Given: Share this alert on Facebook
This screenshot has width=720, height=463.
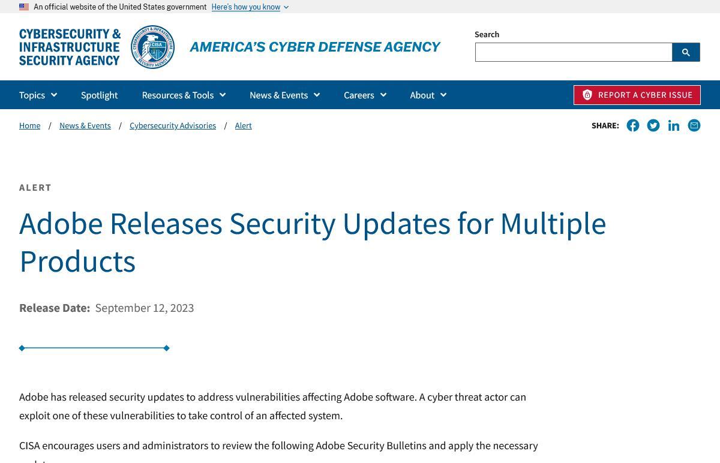Looking at the screenshot, I should [633, 125].
